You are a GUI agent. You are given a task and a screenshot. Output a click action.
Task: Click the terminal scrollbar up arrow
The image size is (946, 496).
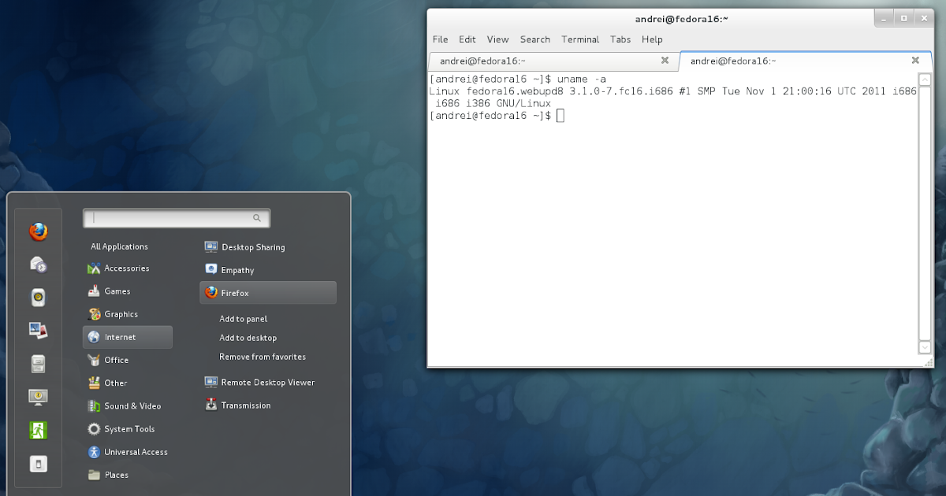[926, 80]
